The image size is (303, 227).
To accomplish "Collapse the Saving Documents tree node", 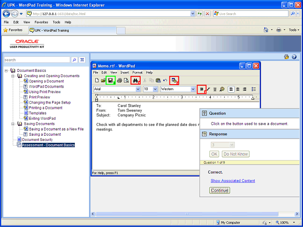I will (x=13, y=124).
